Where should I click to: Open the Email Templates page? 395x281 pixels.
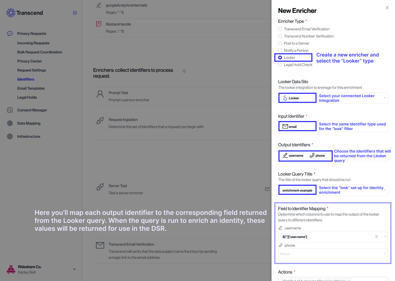31,88
